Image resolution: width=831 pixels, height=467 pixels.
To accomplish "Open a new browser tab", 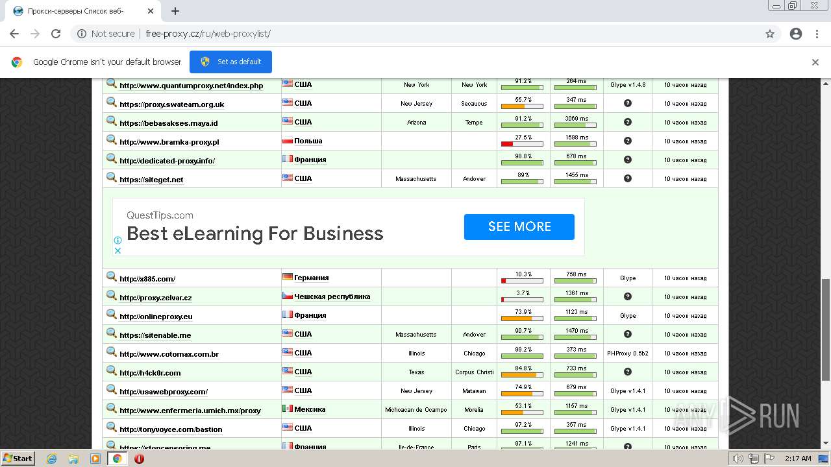I will click(x=175, y=11).
